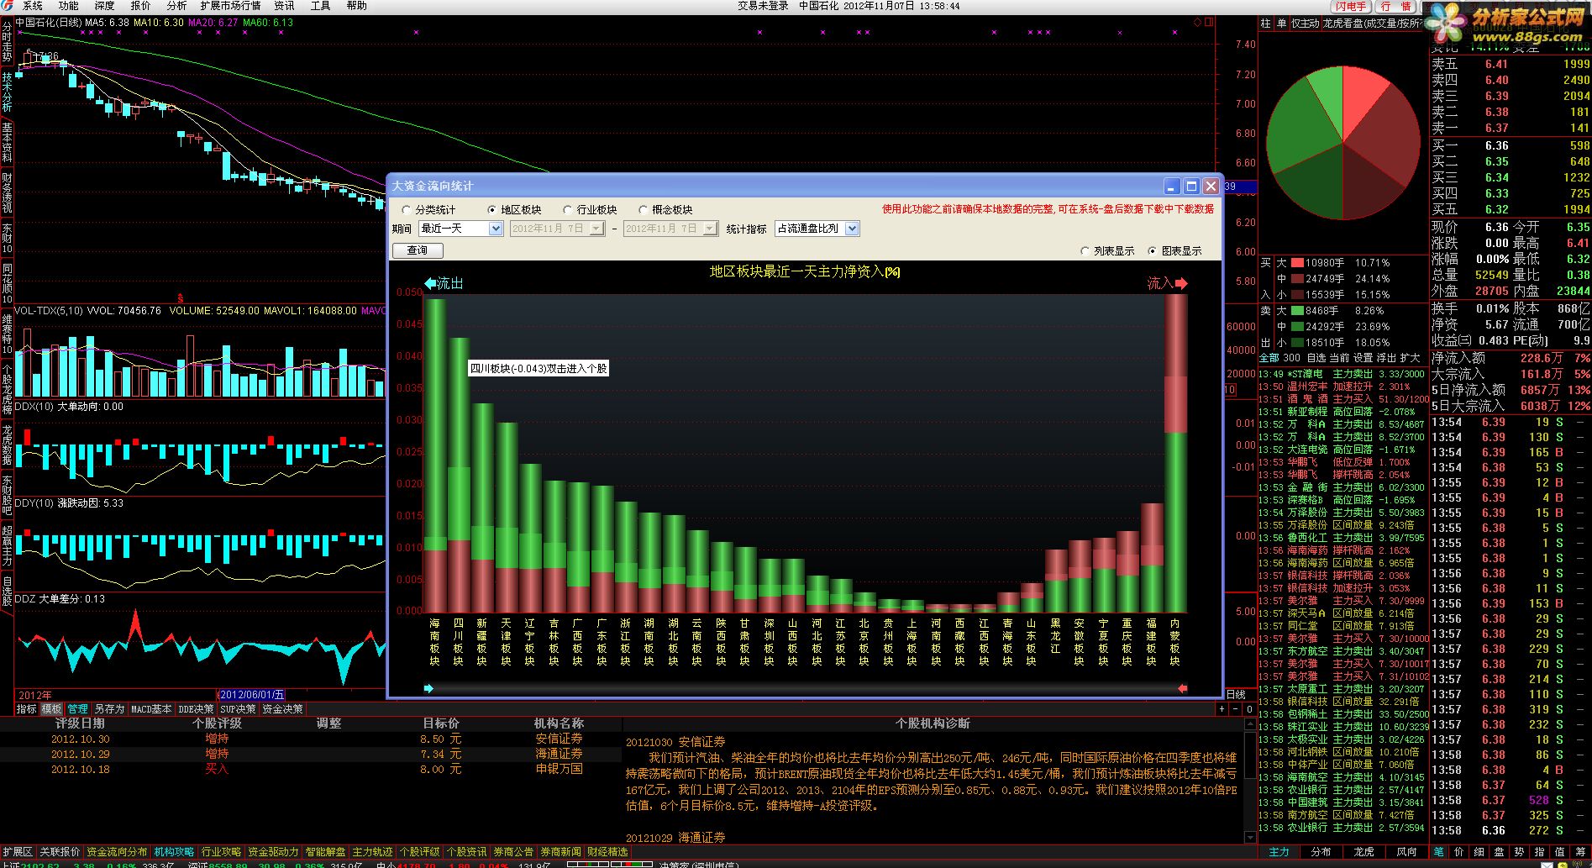Select the 行业板块 radio option

590,210
